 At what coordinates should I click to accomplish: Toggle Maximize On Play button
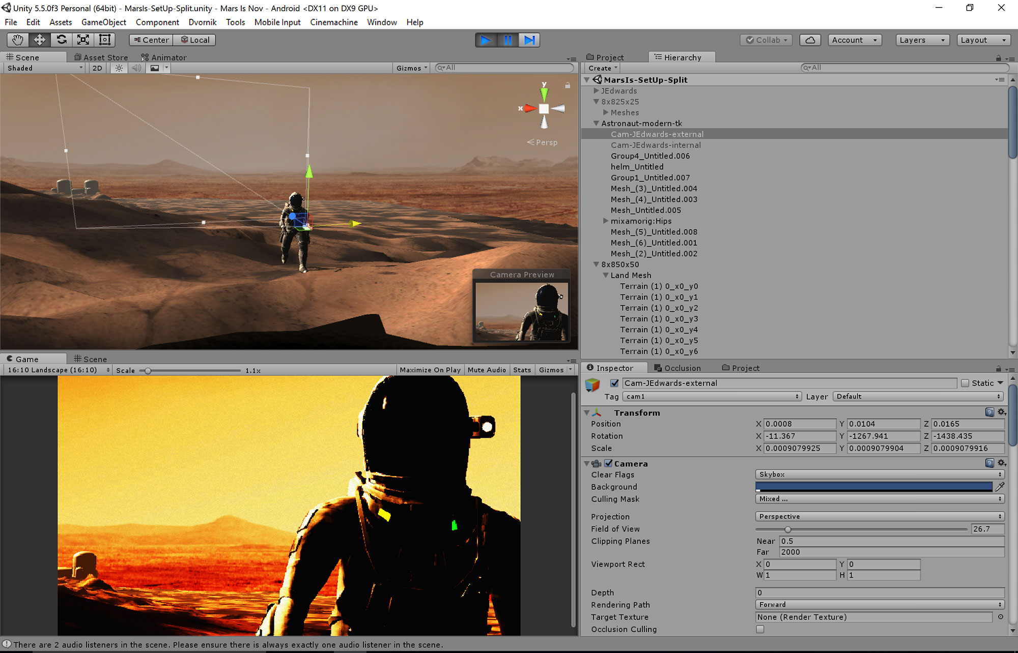coord(430,370)
